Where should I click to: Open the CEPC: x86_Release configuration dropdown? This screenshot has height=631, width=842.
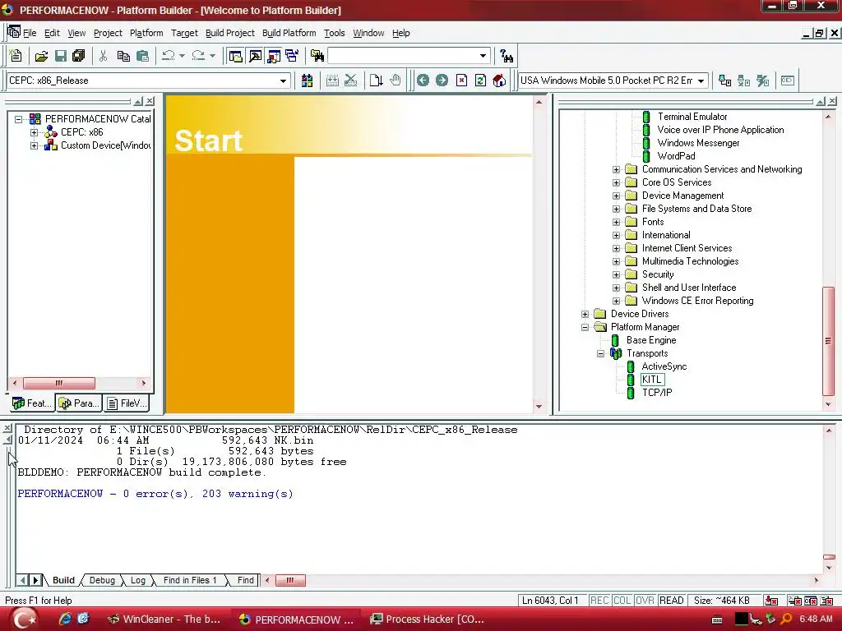tap(283, 81)
